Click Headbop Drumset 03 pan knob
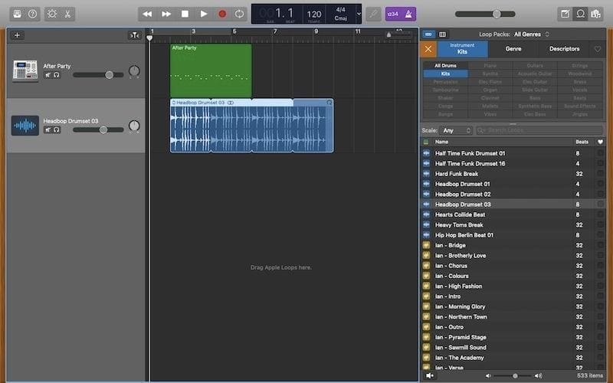613x383 pixels. [x=134, y=126]
